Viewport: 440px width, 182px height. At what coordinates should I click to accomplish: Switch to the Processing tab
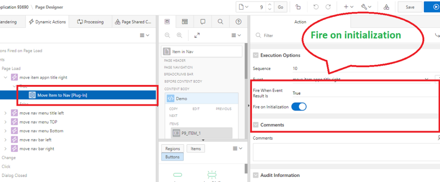tap(90, 22)
